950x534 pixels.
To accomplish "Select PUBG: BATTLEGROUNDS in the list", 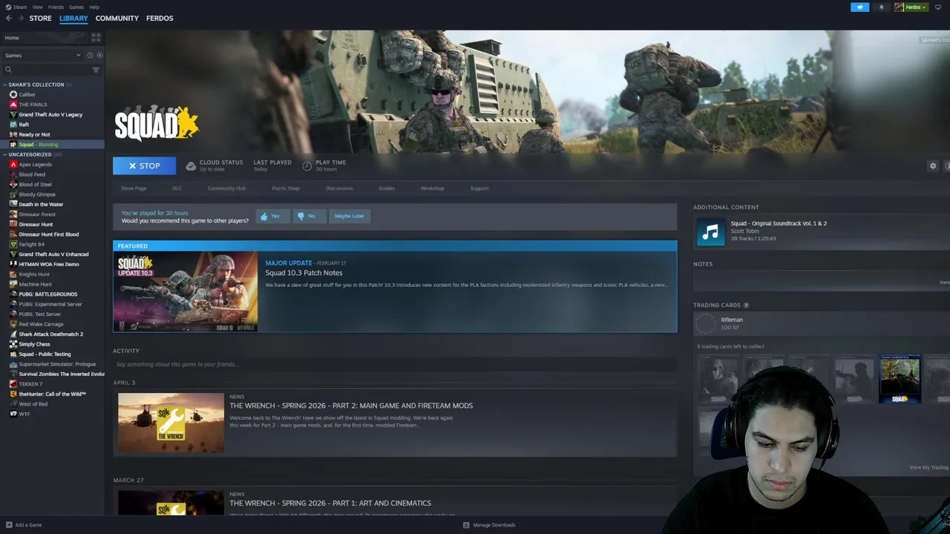I will coord(52,294).
